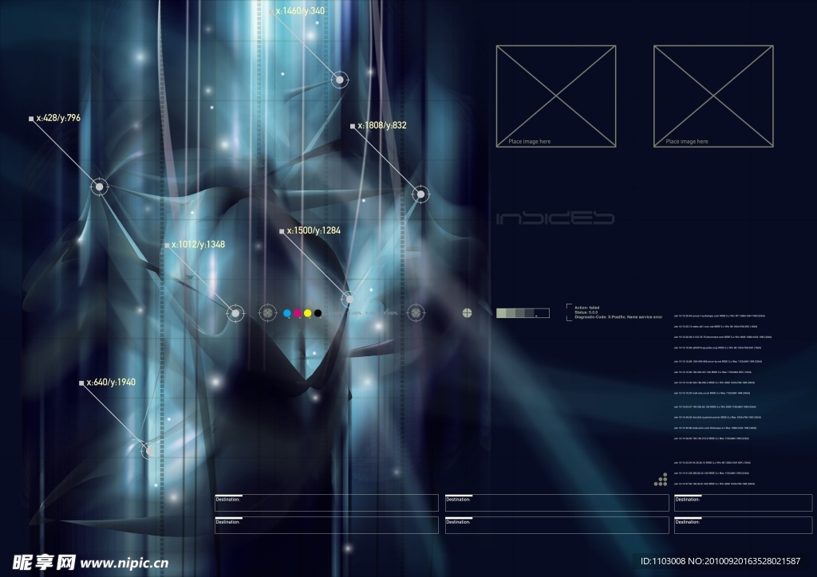Click the top-right Destination field
Image resolution: width=817 pixels, height=577 pixels.
pyautogui.click(x=743, y=503)
